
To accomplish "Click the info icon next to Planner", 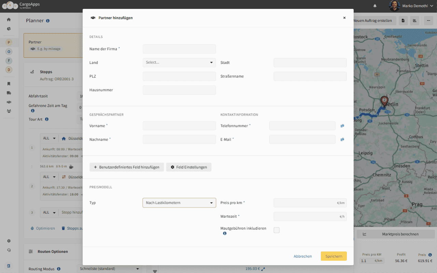I will point(48,21).
